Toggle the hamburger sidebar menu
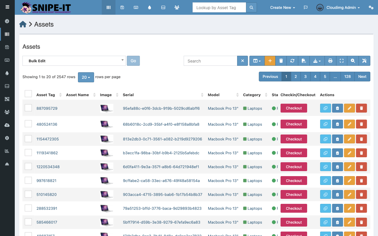Image resolution: width=378 pixels, height=236 pixels. pyautogui.click(x=7, y=7)
